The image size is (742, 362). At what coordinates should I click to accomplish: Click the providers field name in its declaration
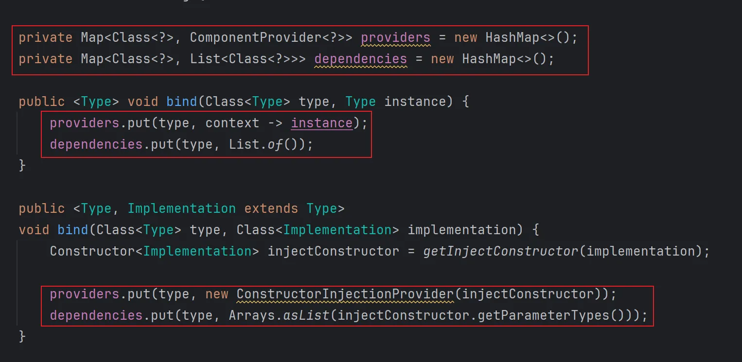tap(395, 37)
